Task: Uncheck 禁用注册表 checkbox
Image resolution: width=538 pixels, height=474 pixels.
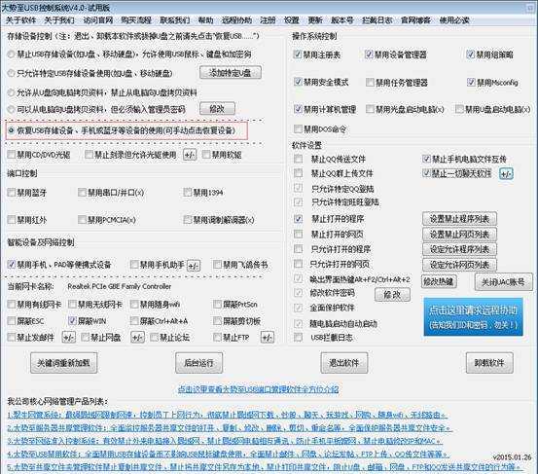Action: point(298,55)
